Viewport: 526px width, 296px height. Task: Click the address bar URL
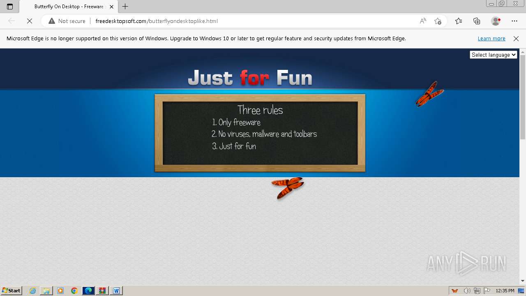click(157, 21)
